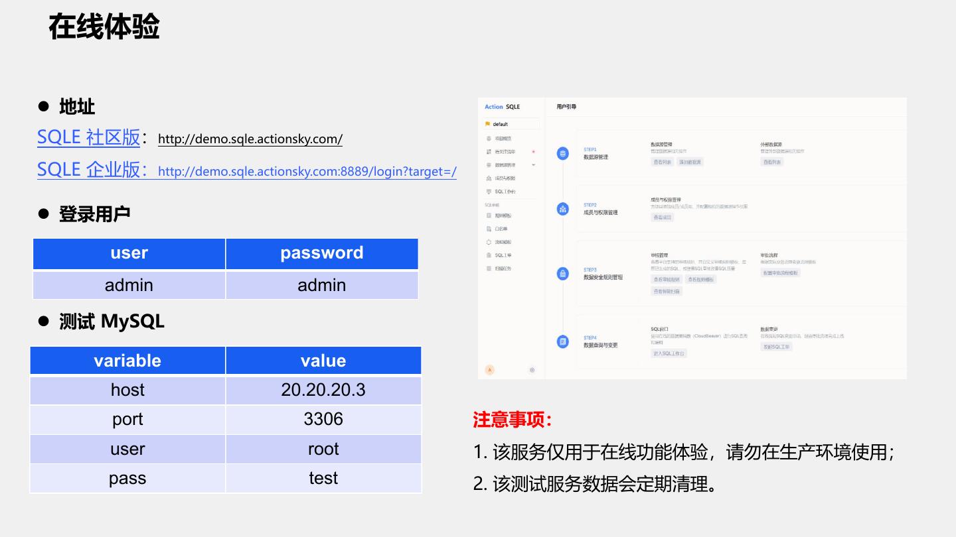Click the STEP3 lock icon in the timeline
Screen dimensions: 956x537
[x=563, y=274]
